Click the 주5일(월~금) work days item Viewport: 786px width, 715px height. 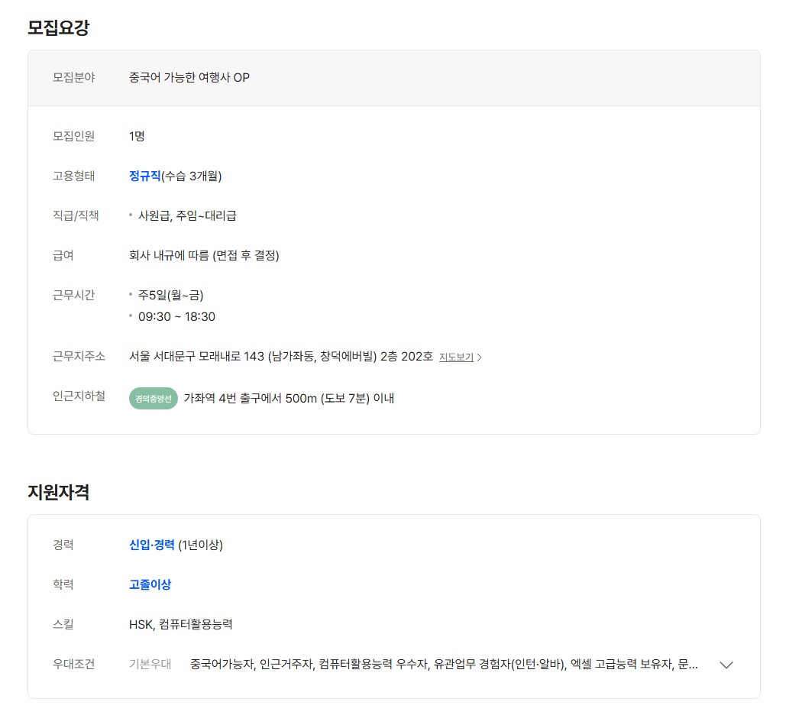click(170, 295)
